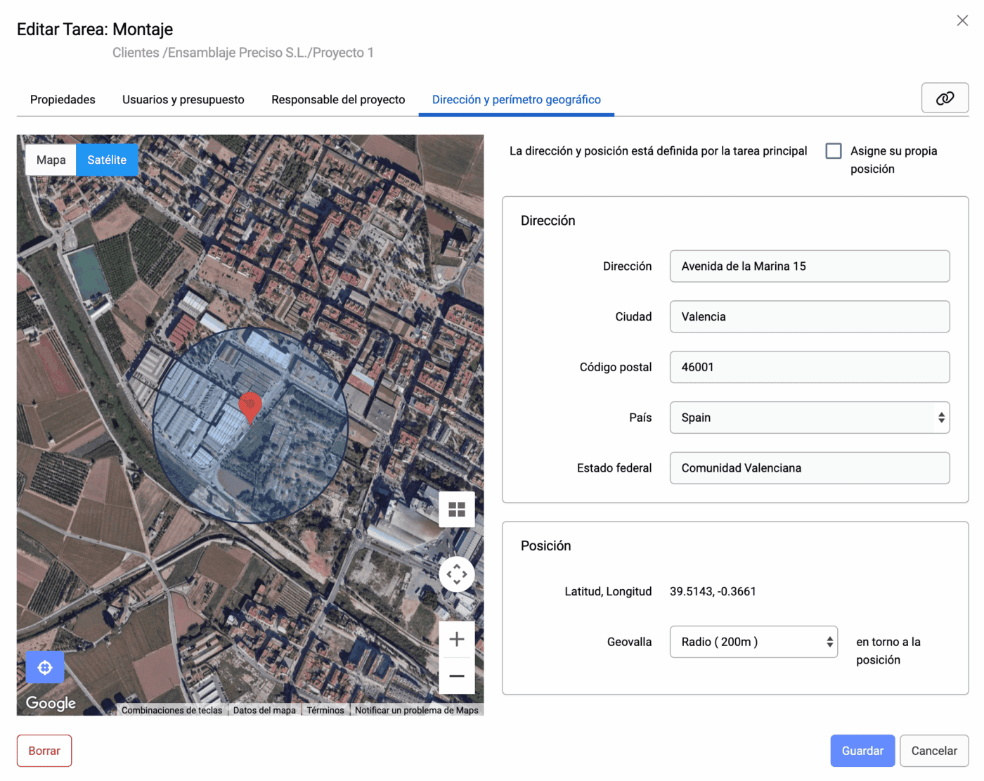Click the Código postal input field

[x=809, y=367]
